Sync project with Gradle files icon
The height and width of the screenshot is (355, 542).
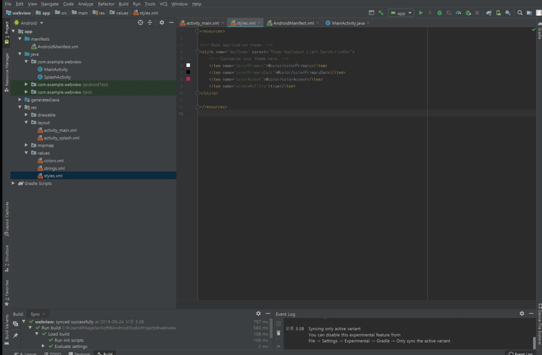[x=489, y=13]
